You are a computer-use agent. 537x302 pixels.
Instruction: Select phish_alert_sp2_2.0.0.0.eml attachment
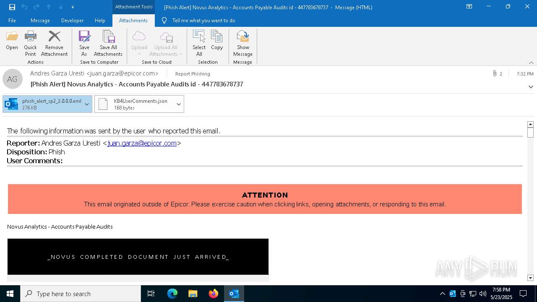tap(43, 104)
